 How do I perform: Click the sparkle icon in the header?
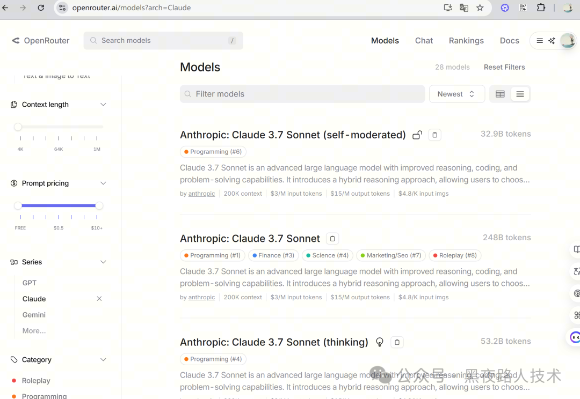pos(552,41)
